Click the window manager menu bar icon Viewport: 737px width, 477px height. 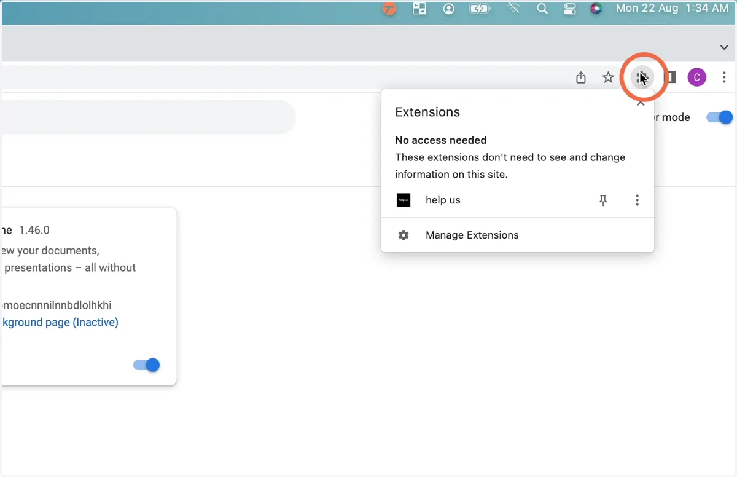tap(419, 9)
